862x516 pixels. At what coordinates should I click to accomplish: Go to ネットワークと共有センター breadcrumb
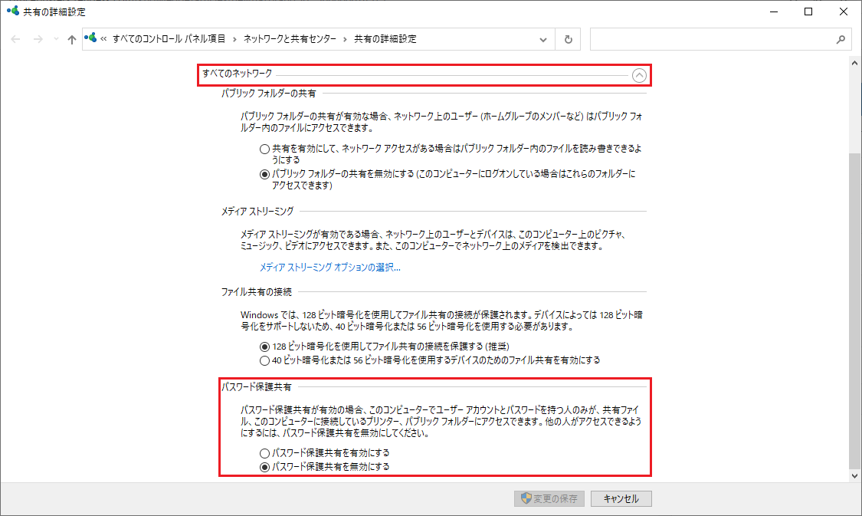tap(290, 38)
